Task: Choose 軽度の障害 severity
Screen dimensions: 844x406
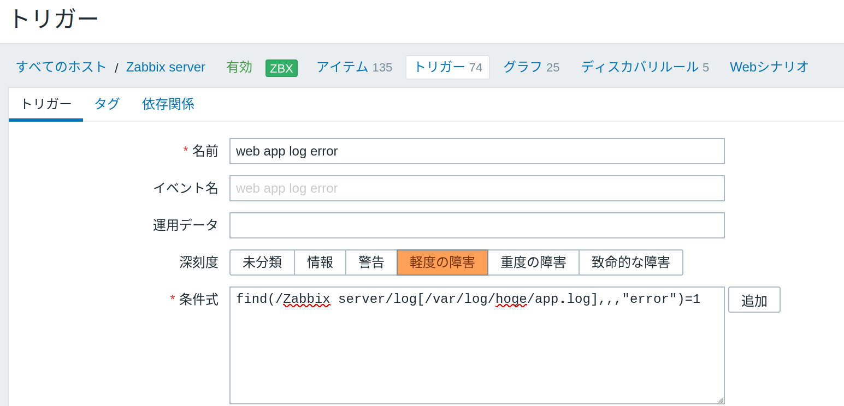Action: tap(442, 262)
